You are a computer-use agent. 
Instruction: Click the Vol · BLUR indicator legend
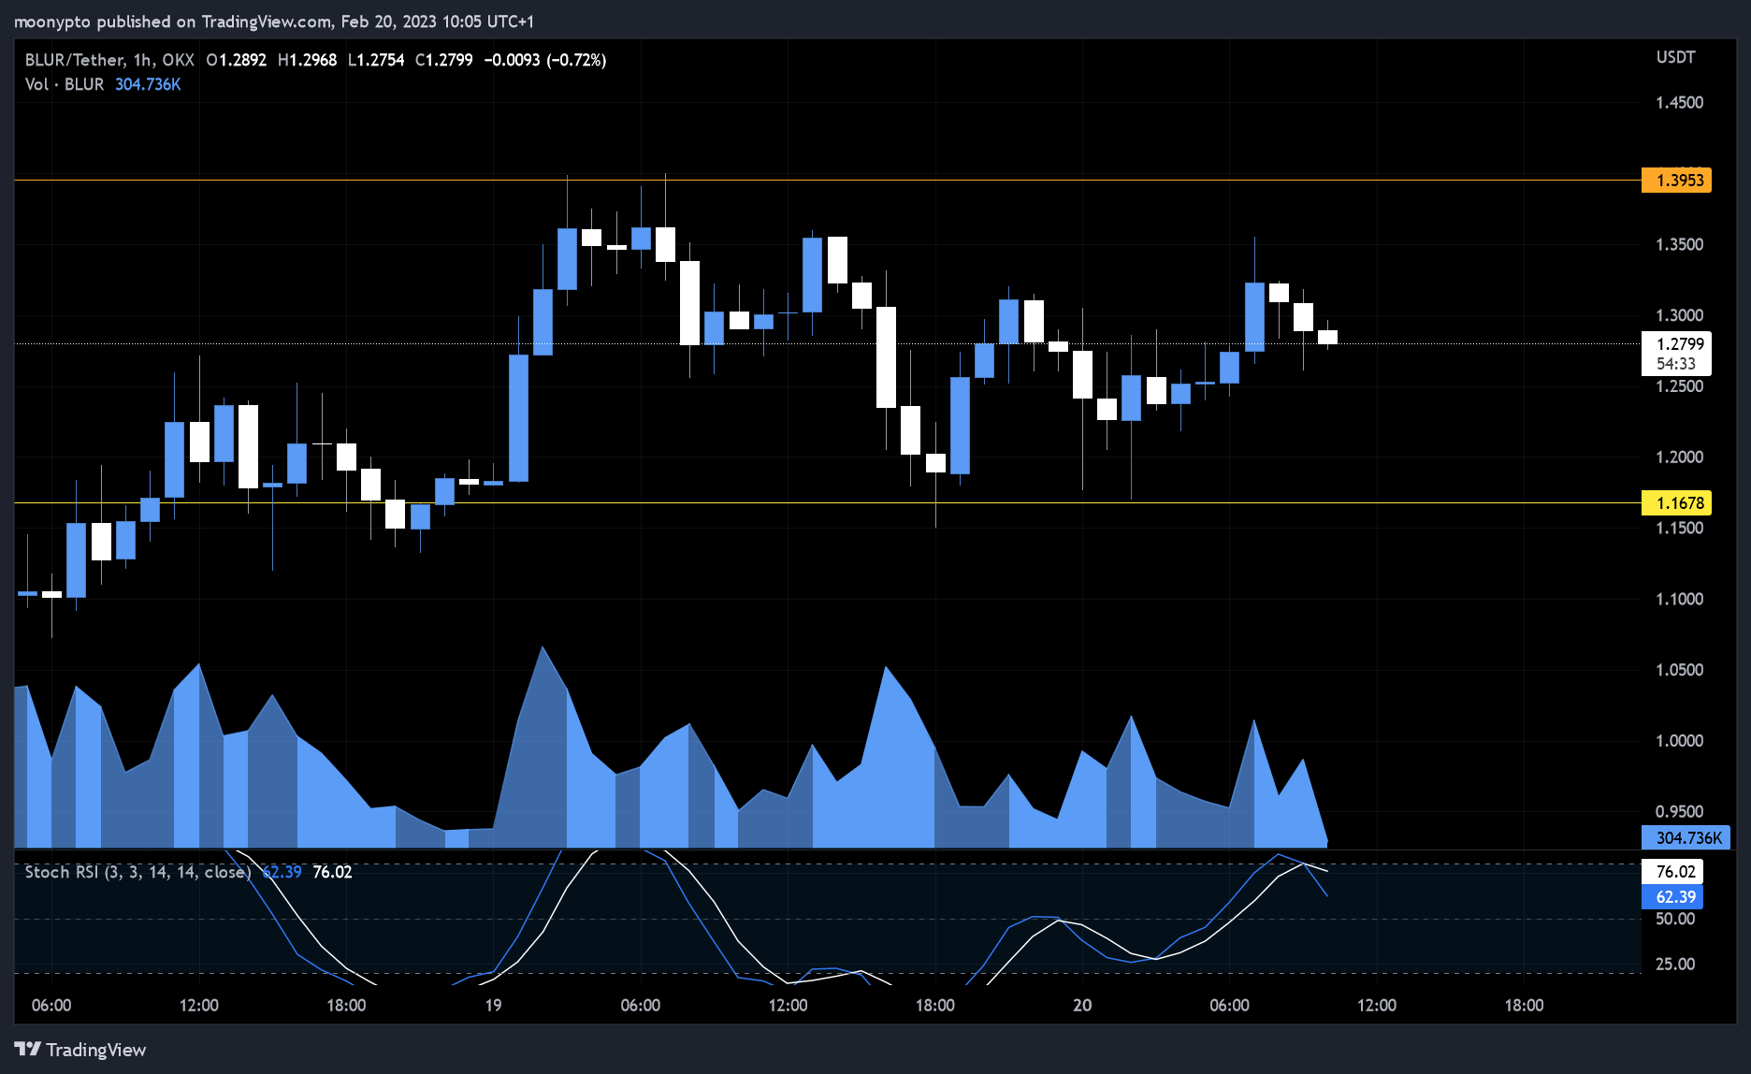click(65, 84)
